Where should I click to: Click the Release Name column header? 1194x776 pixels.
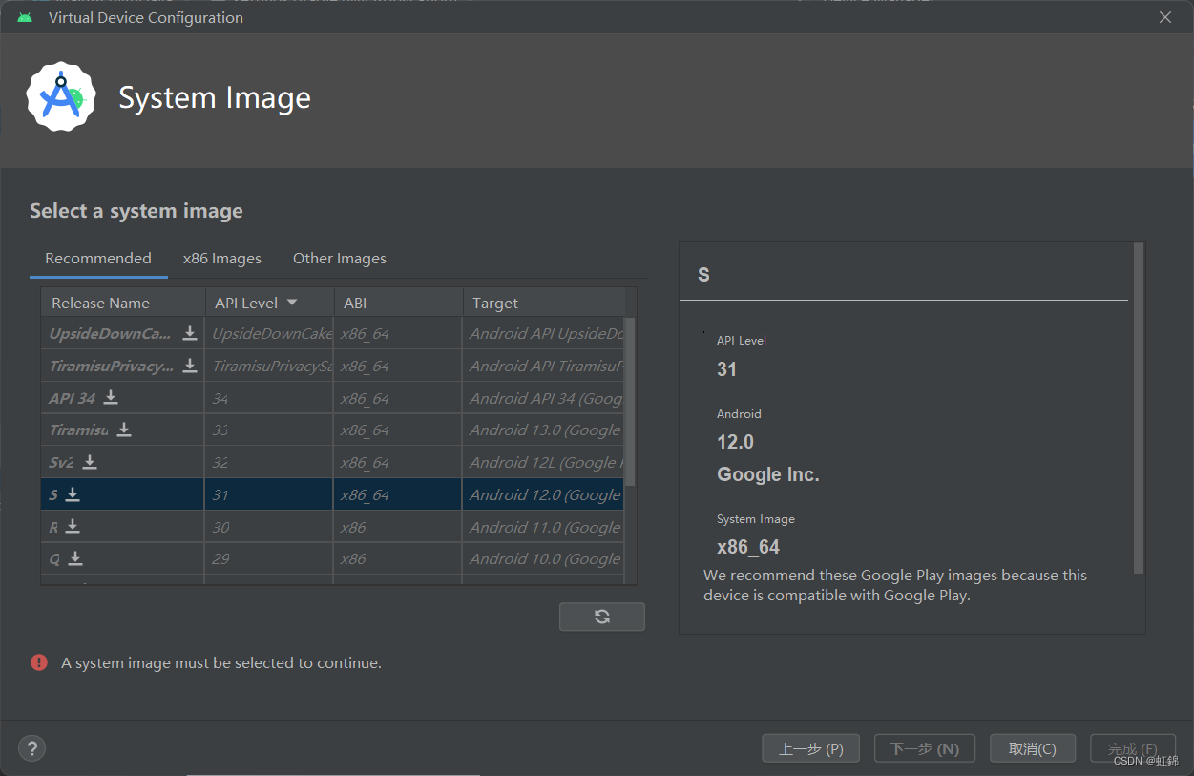pyautogui.click(x=100, y=303)
